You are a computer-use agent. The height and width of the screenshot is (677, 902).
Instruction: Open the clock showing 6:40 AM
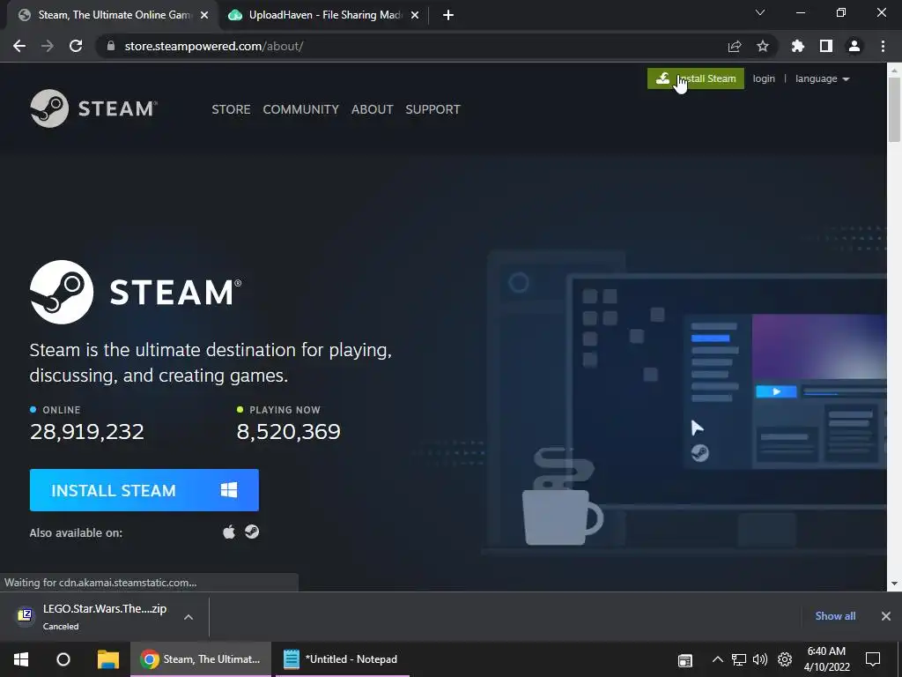pyautogui.click(x=826, y=659)
